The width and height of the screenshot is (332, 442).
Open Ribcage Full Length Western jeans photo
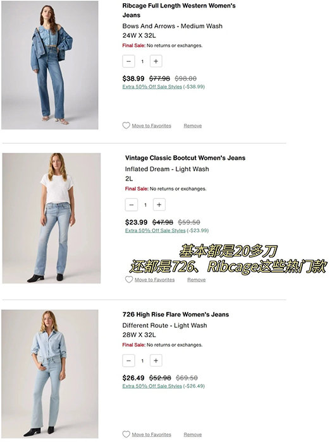click(50, 65)
